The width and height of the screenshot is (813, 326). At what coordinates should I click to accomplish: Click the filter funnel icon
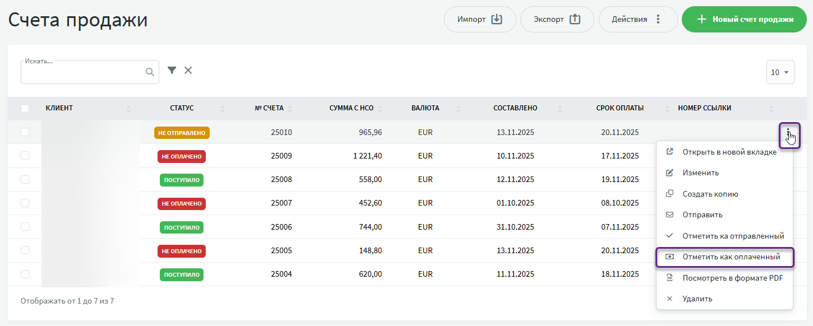pos(172,71)
